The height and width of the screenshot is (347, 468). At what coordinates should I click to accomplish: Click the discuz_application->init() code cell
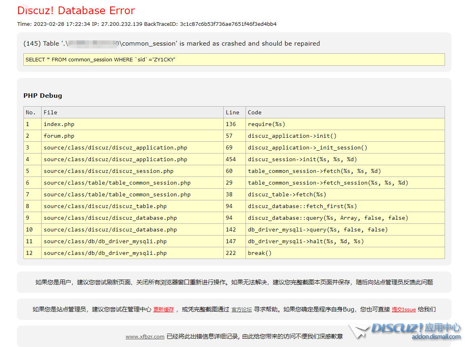[292, 136]
